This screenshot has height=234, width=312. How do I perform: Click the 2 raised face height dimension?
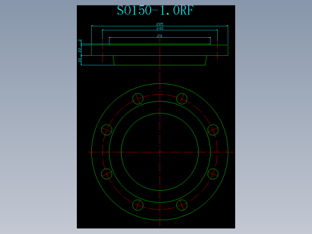80,41
